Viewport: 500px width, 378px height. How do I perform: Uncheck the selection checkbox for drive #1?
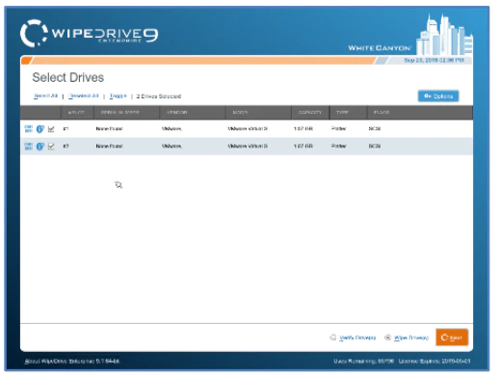51,129
